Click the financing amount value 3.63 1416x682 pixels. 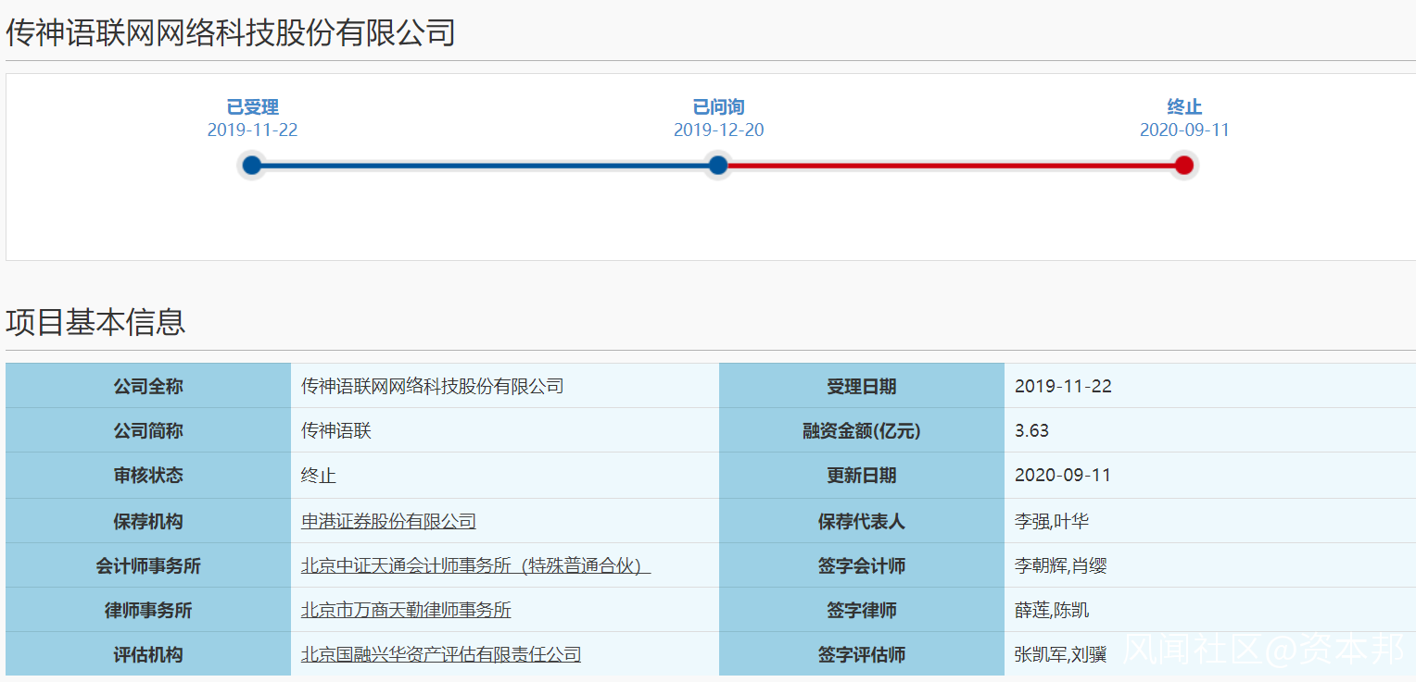pyautogui.click(x=1032, y=430)
